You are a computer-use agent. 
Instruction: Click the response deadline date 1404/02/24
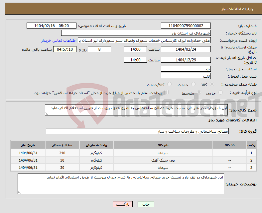click(x=186, y=49)
